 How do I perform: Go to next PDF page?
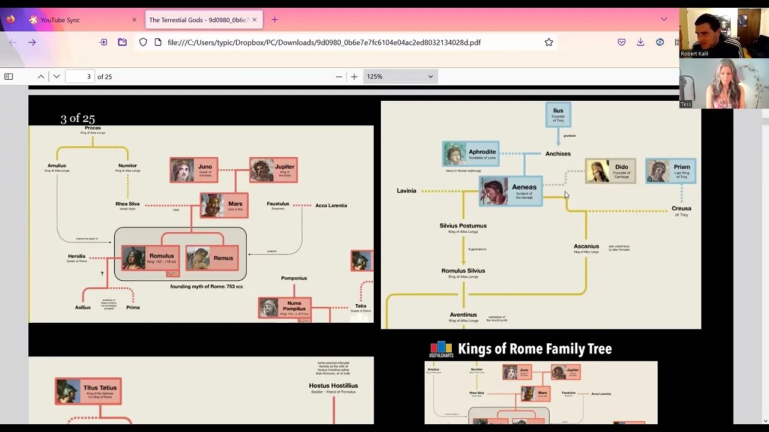point(56,76)
